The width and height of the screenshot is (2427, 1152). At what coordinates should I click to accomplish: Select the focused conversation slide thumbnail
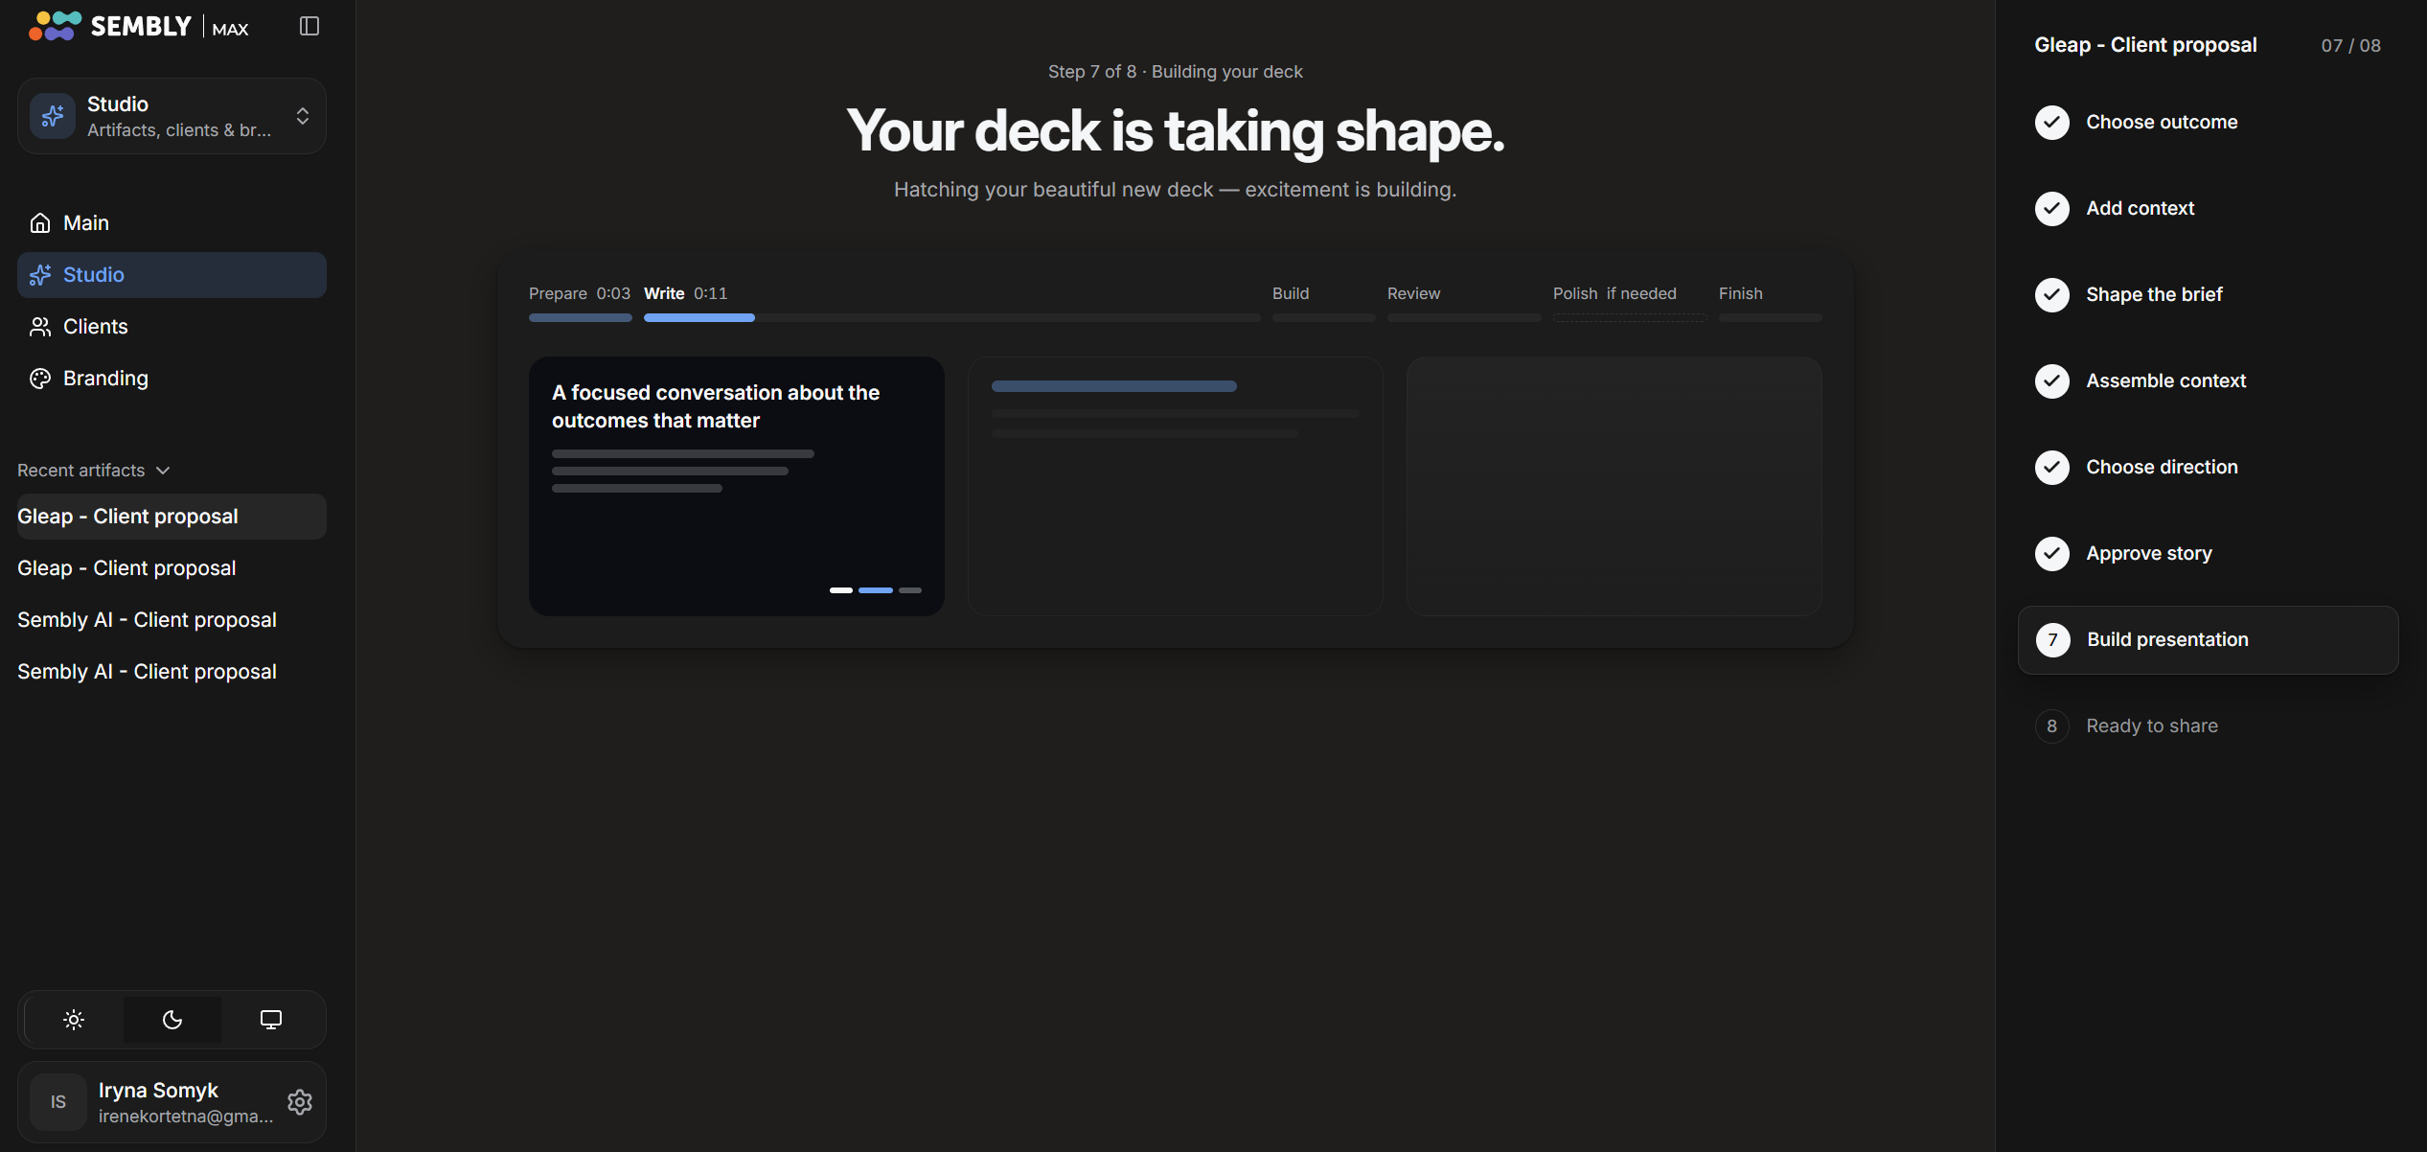[736, 486]
